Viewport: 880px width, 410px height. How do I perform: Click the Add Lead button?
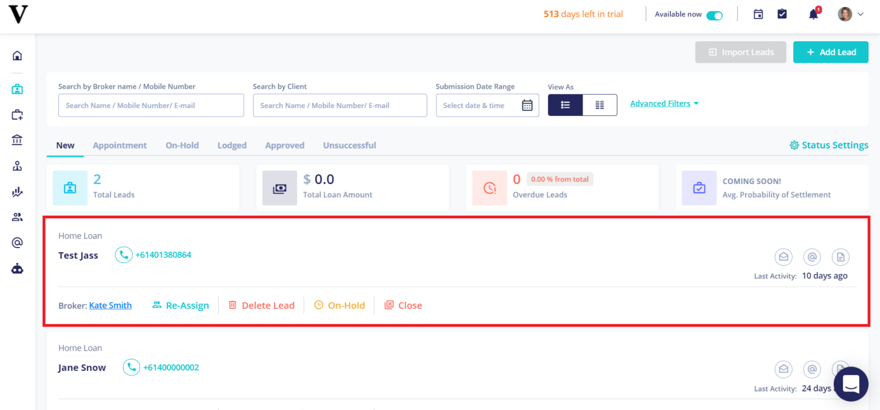coord(830,52)
